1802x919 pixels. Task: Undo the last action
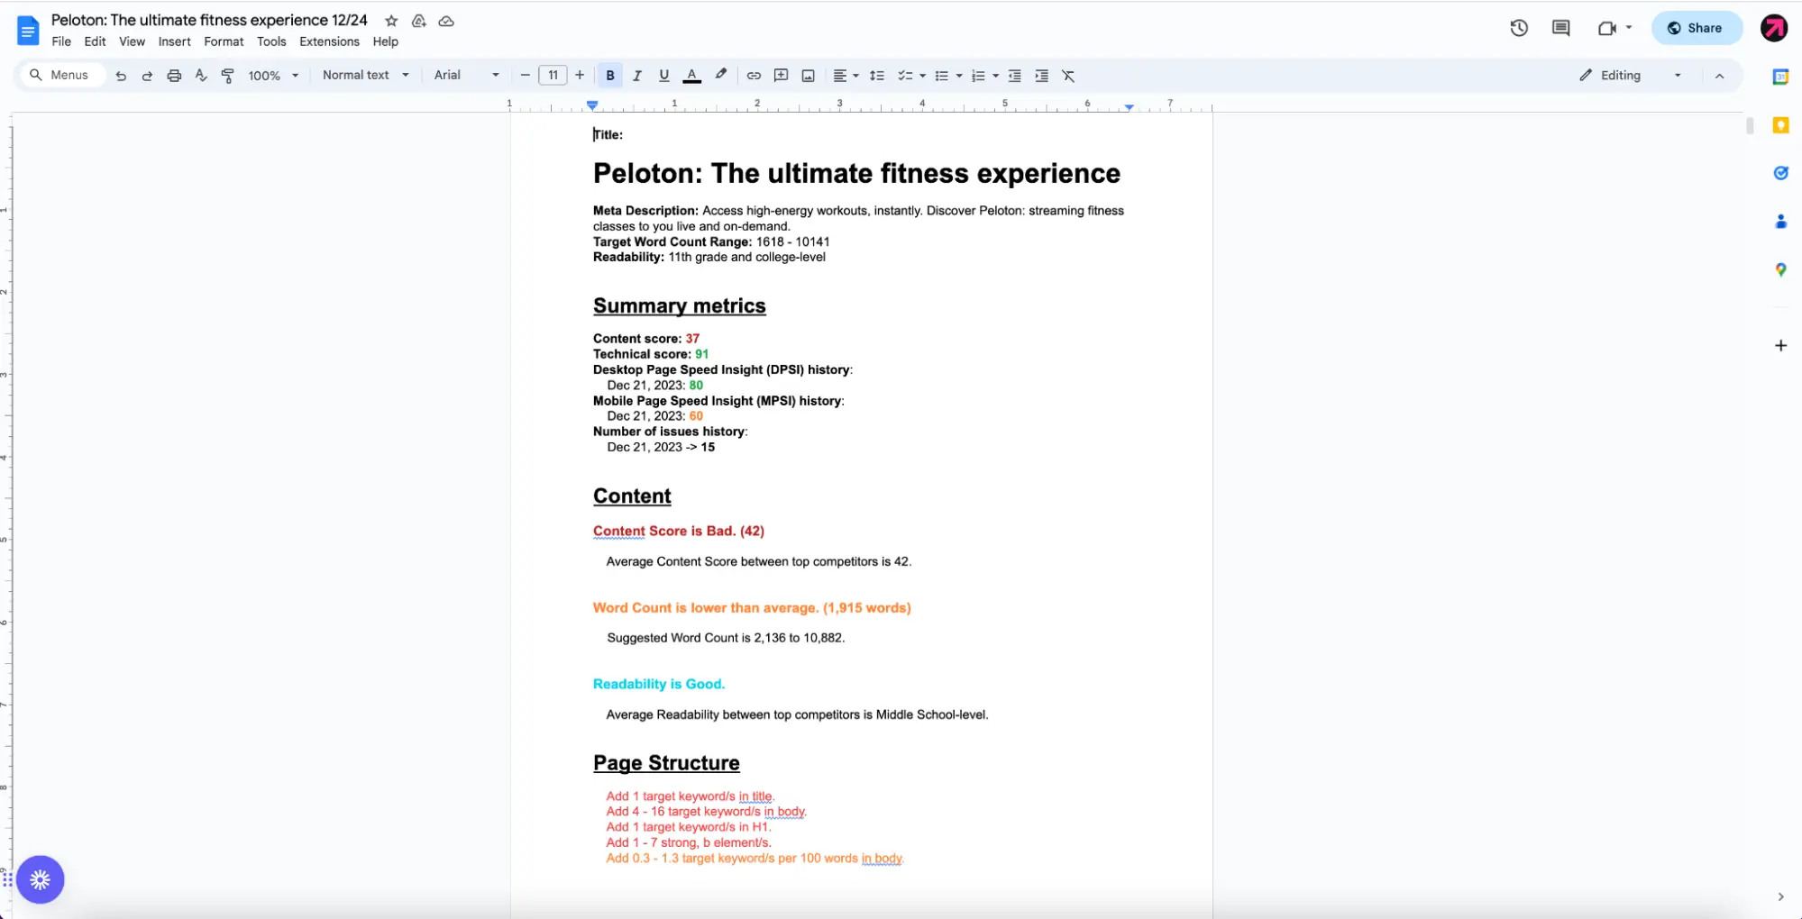pos(121,76)
